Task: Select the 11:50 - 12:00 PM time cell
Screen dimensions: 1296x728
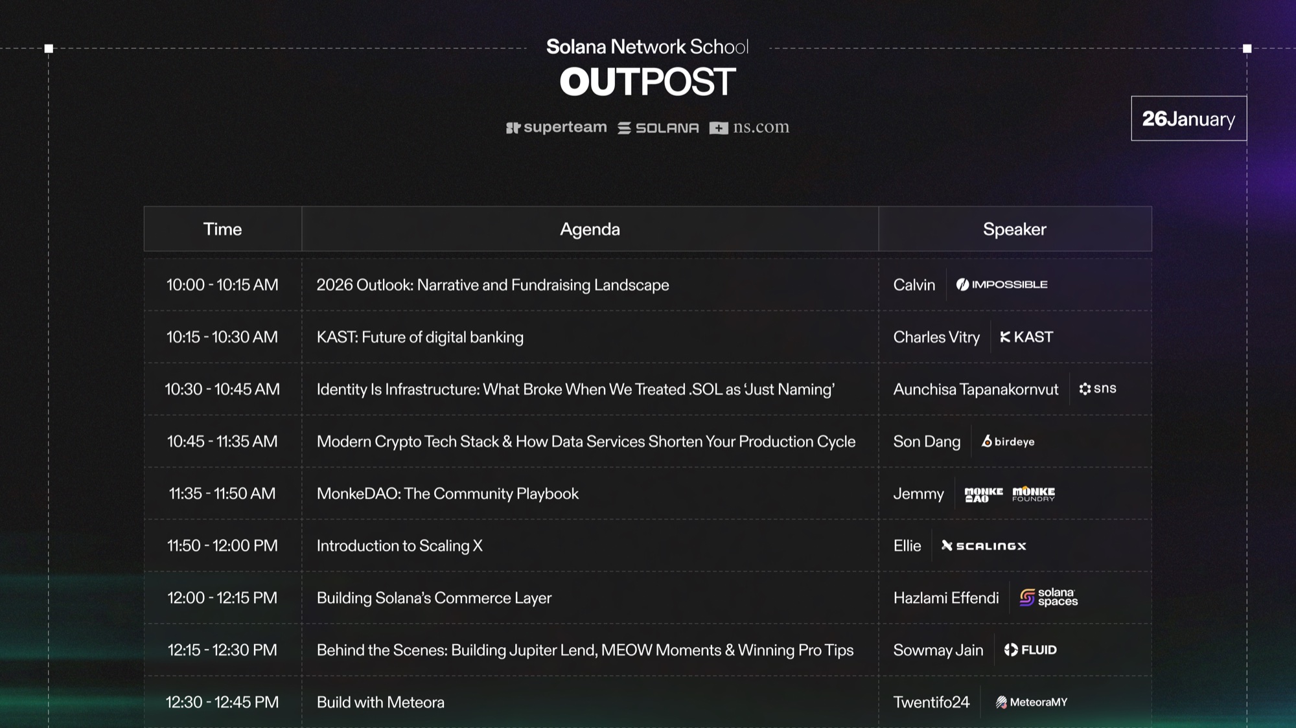Action: tap(222, 545)
